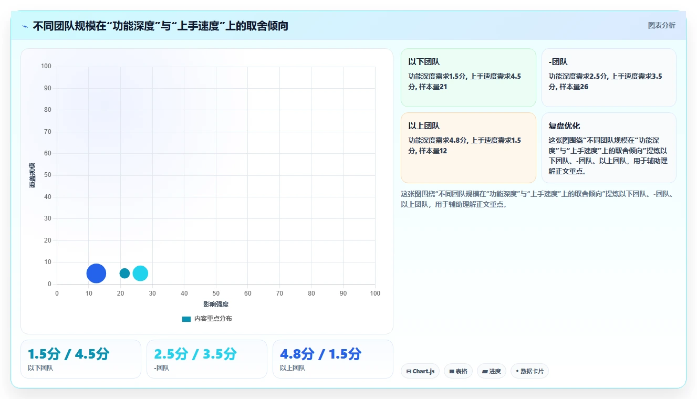Image resolution: width=697 pixels, height=399 pixels.
Task: Select the 表格 tag chip
Action: (458, 371)
